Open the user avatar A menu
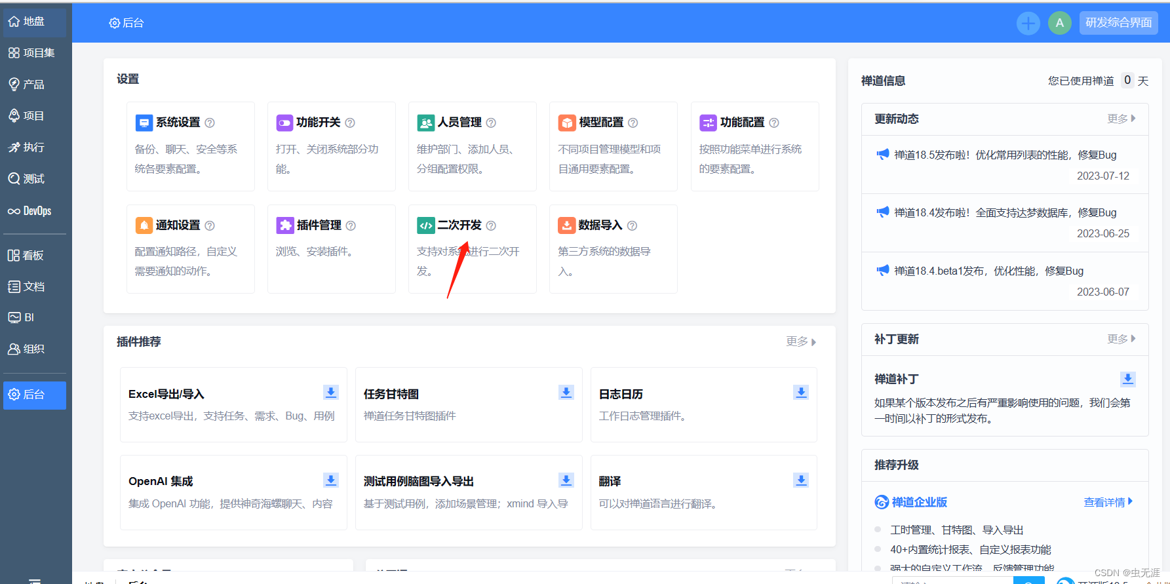The width and height of the screenshot is (1170, 584). tap(1060, 23)
